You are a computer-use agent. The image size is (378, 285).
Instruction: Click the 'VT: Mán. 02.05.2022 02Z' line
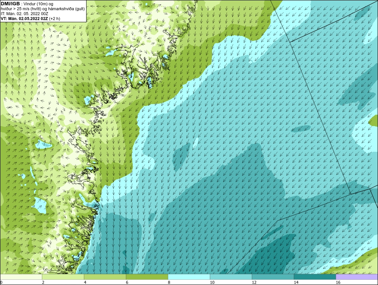click(x=24, y=18)
